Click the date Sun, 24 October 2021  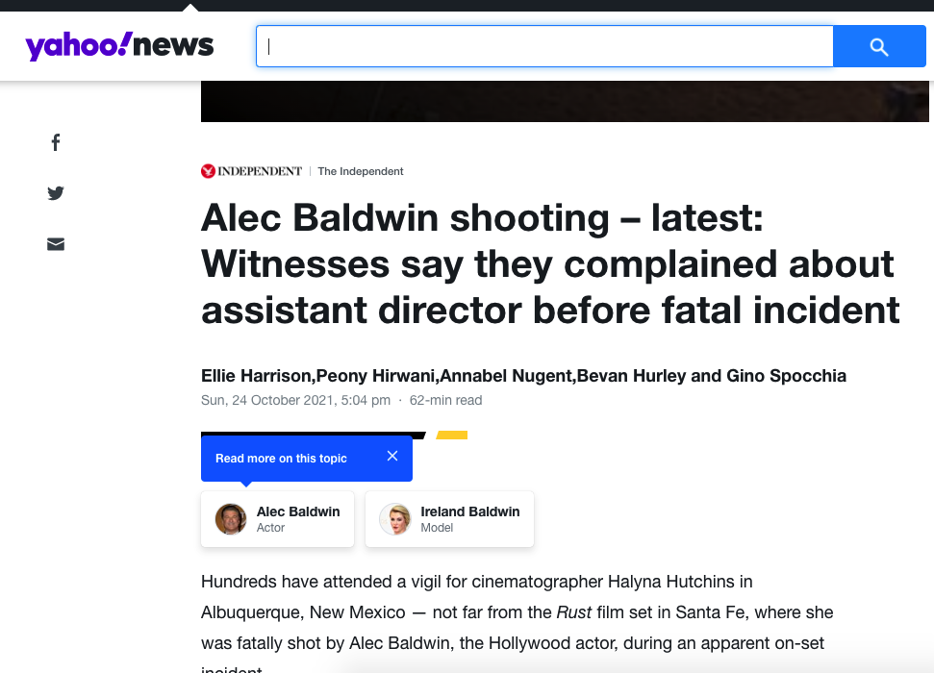point(295,400)
